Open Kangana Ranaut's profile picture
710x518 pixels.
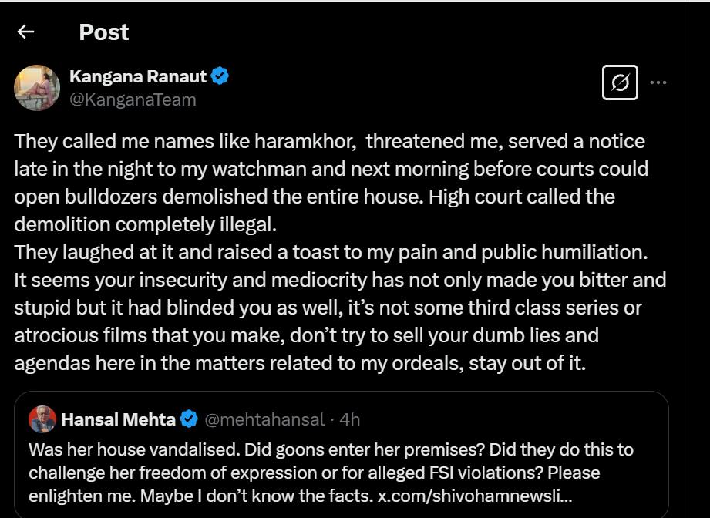[x=37, y=88]
